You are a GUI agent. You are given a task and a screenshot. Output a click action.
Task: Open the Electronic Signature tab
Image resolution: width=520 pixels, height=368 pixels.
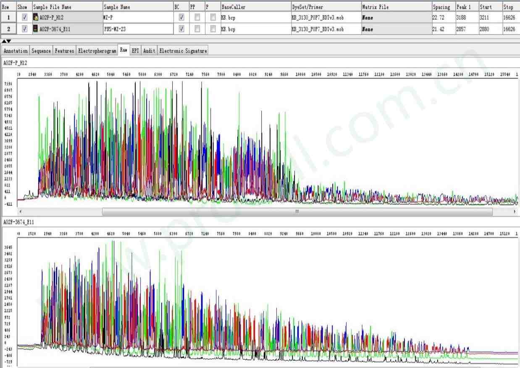pyautogui.click(x=183, y=51)
